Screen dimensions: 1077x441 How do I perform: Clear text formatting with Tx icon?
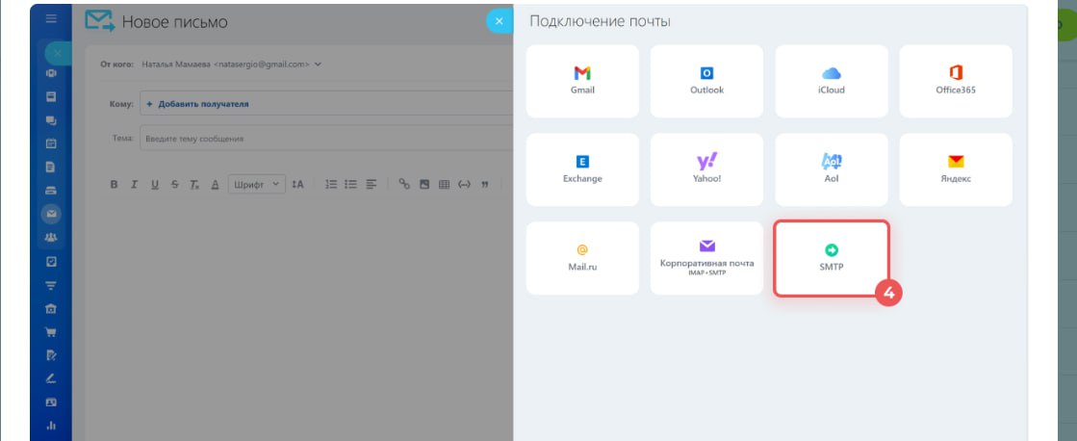(x=194, y=184)
